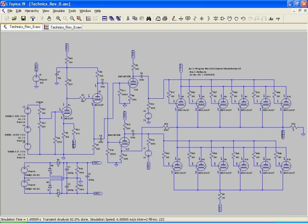Place an Inductor using the toolbar icon
This screenshot has height=223, width=308.
click(208, 19)
